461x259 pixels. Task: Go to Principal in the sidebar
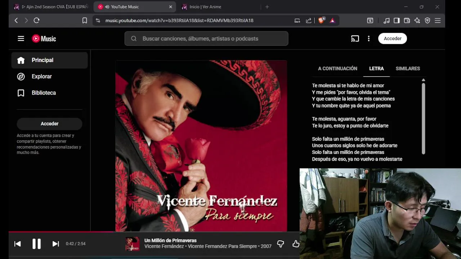[x=50, y=60]
